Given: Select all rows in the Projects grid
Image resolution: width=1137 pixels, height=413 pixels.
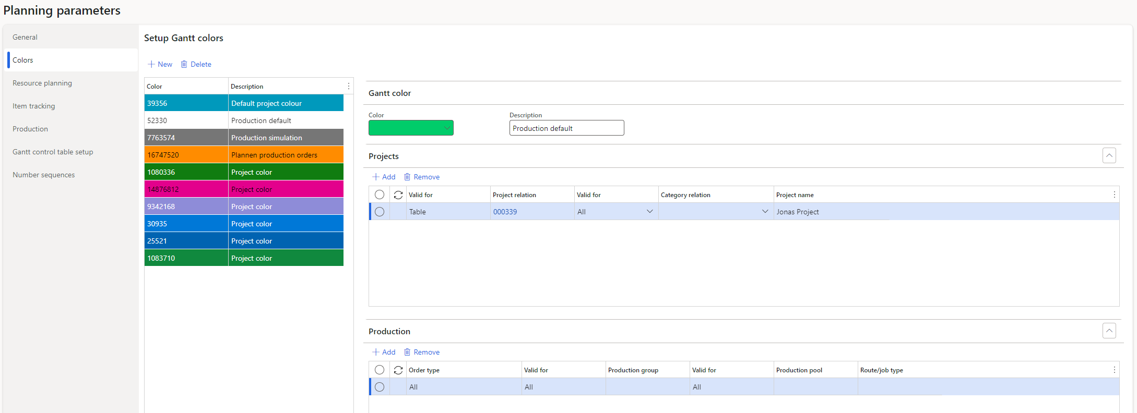Looking at the screenshot, I should tap(380, 195).
